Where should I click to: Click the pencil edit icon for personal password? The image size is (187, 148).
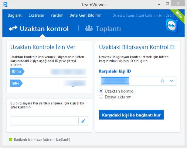tap(83, 121)
